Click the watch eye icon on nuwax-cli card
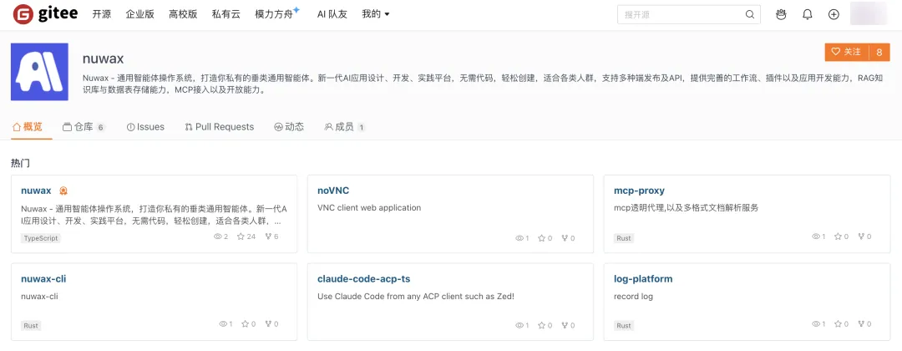 click(x=223, y=324)
